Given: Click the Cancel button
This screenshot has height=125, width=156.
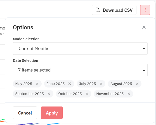Looking at the screenshot, I should point(25,113).
